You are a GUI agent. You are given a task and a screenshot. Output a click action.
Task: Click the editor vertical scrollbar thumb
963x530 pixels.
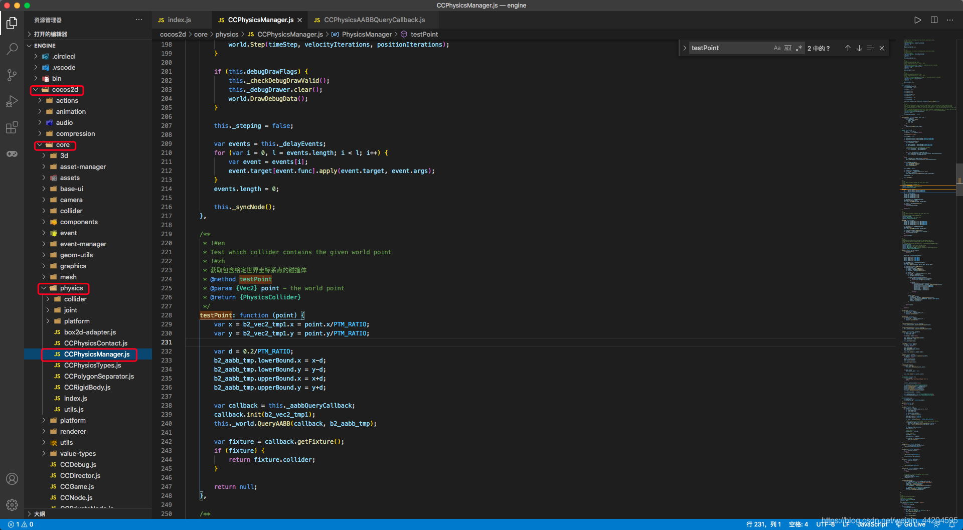click(959, 180)
